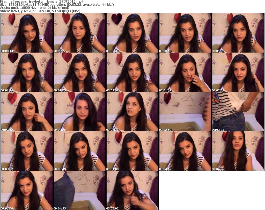Click the frame at 00:01:25

[80, 72]
